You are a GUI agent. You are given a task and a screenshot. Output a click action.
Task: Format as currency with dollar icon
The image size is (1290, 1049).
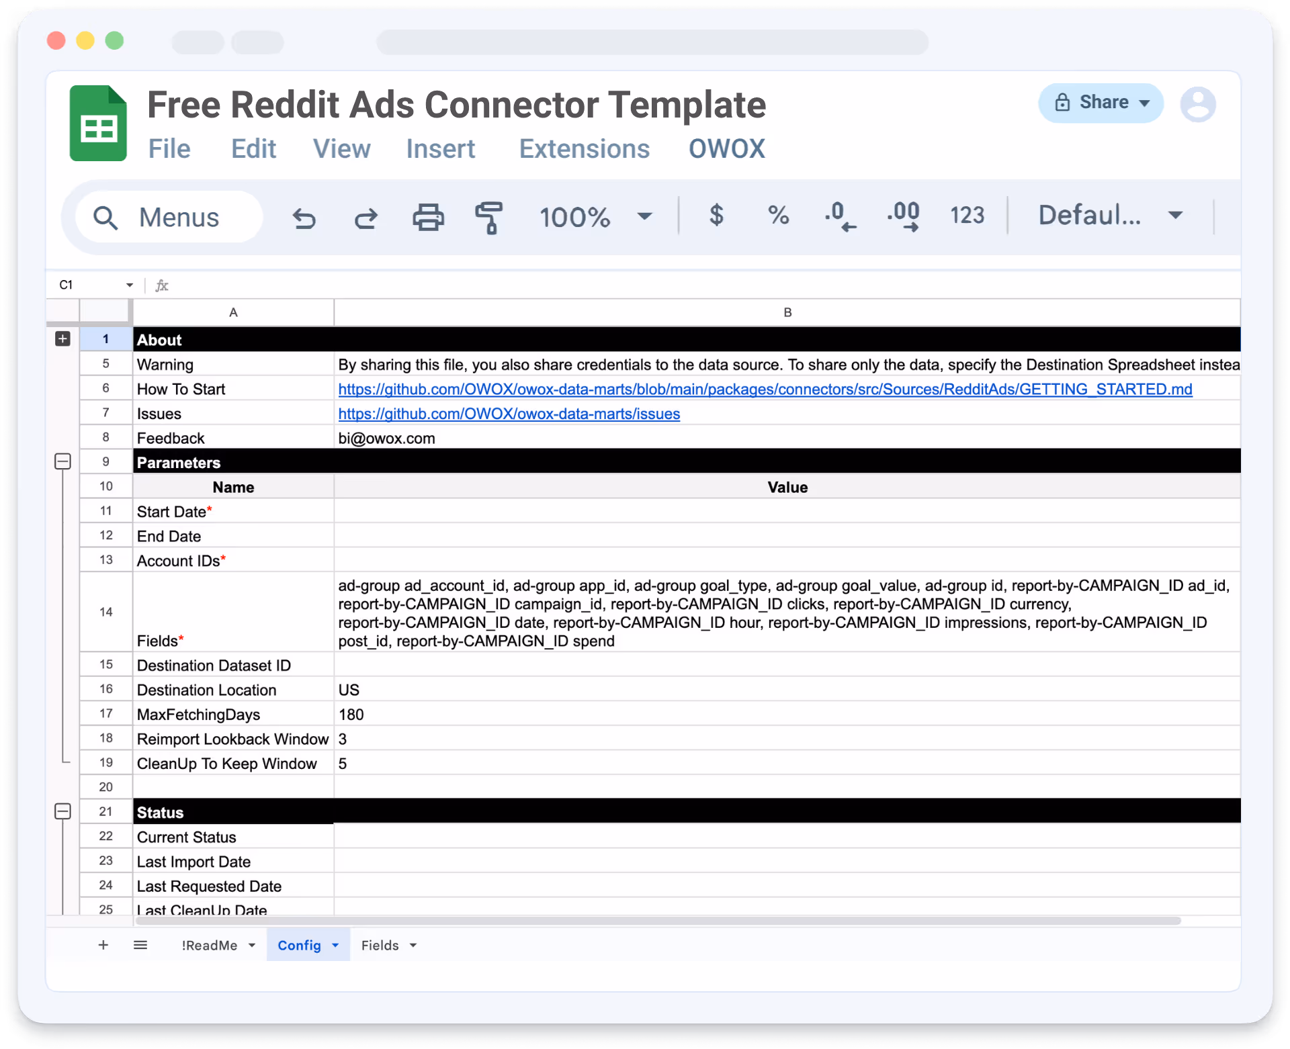click(x=716, y=216)
